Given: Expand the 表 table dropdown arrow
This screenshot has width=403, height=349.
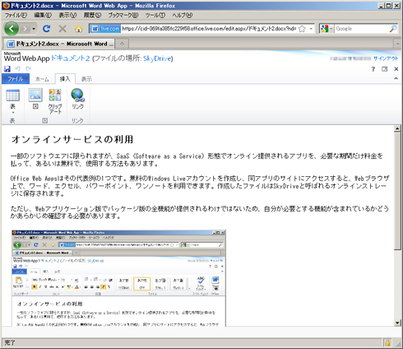Looking at the screenshot, I should [x=13, y=113].
